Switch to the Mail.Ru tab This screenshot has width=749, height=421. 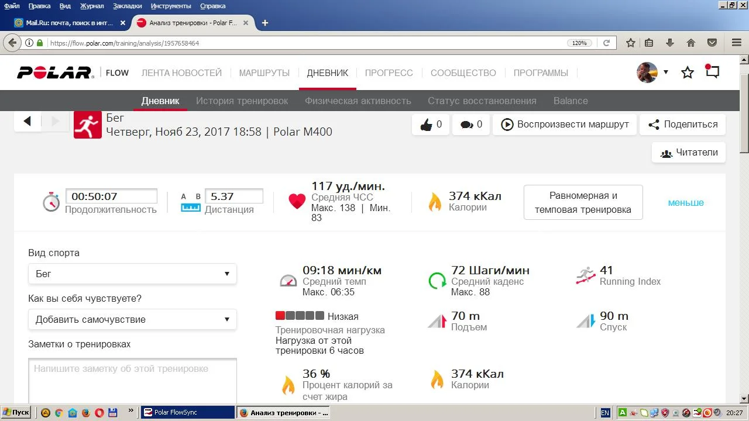pos(70,23)
